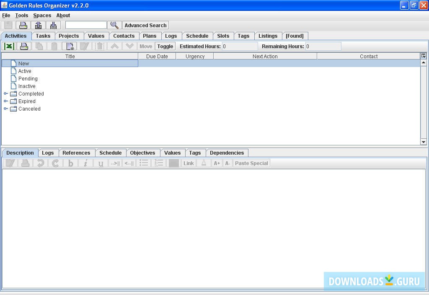Click the italic 'i' formatting icon

[x=85, y=163]
